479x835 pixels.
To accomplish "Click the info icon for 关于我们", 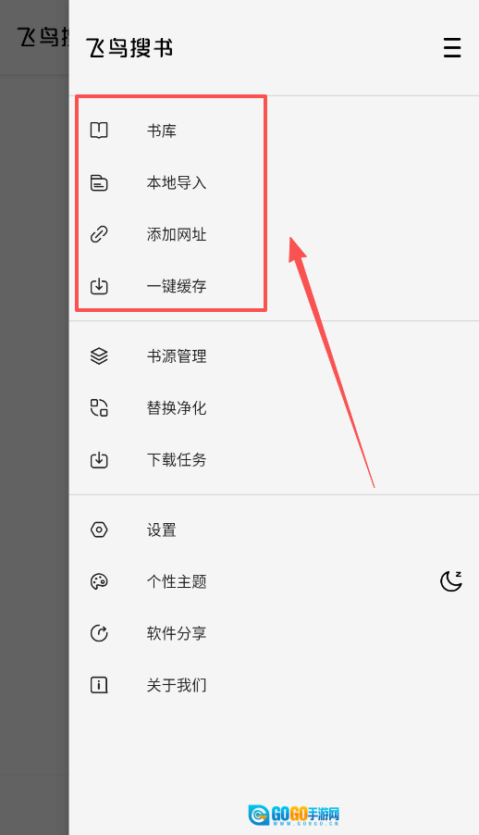I will tap(99, 685).
